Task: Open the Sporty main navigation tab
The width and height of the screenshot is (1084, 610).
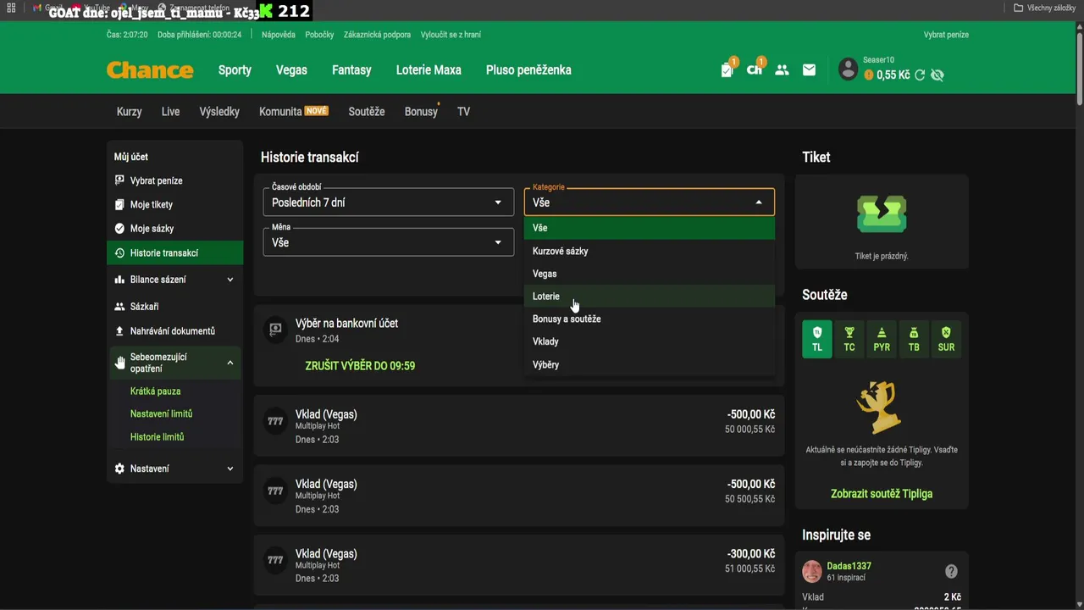Action: click(235, 70)
